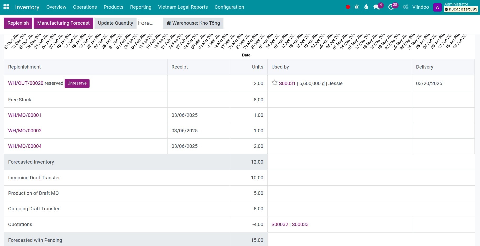The height and width of the screenshot is (246, 480).
Task: Click Incoming Draft Transfer row label
Action: tap(34, 178)
